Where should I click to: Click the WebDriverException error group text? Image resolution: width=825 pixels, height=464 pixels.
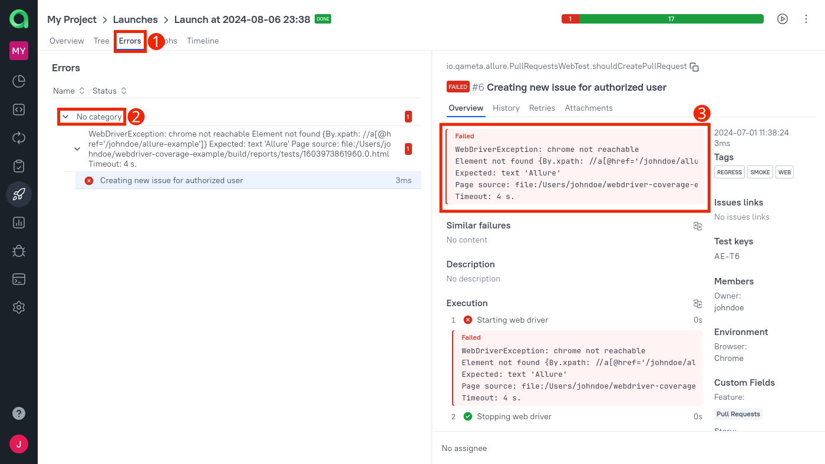(x=240, y=149)
